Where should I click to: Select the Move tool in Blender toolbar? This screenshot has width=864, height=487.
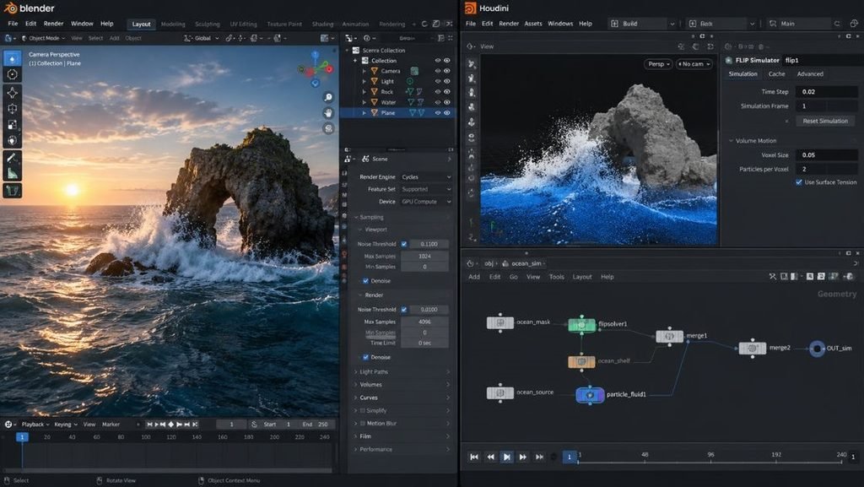point(12,93)
